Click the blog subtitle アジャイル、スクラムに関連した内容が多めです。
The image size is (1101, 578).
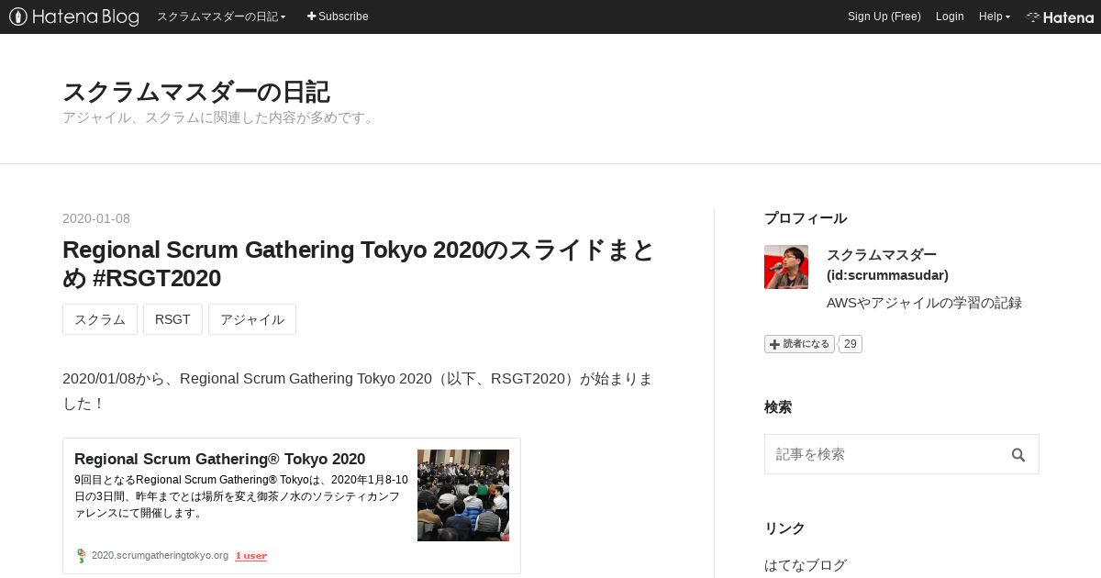click(x=220, y=117)
